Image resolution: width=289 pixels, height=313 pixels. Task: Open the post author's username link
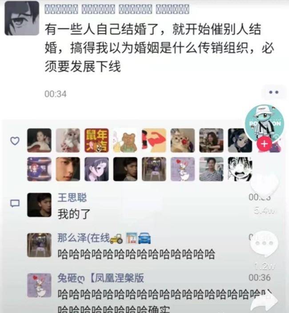[x=117, y=9]
